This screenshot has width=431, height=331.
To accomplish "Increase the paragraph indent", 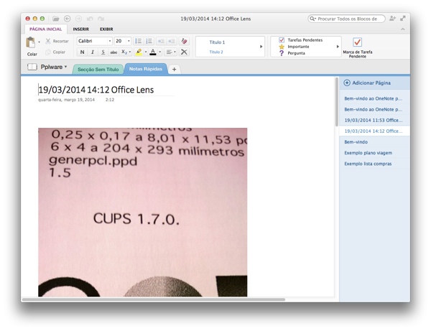I will pos(172,41).
